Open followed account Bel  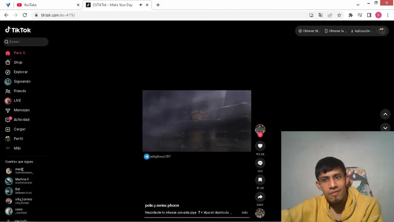point(19,191)
